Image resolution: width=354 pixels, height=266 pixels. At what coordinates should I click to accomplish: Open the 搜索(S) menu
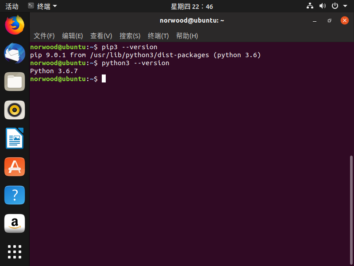coord(130,36)
